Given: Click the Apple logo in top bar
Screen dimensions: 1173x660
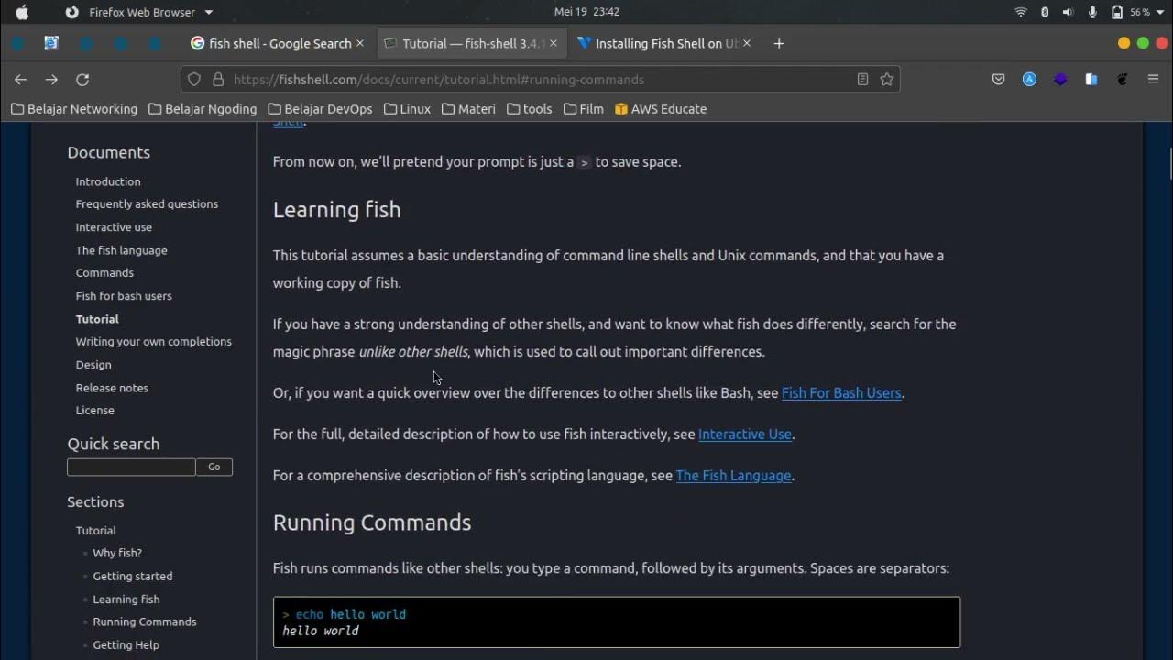Looking at the screenshot, I should (x=22, y=12).
